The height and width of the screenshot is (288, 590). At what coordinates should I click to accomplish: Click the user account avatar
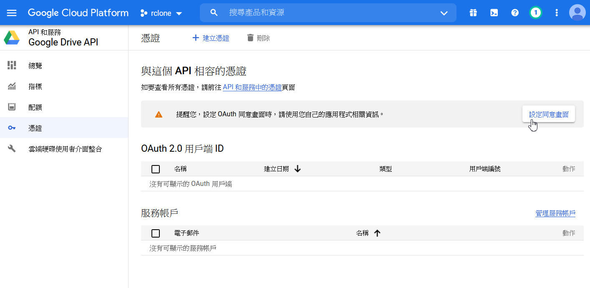[577, 13]
